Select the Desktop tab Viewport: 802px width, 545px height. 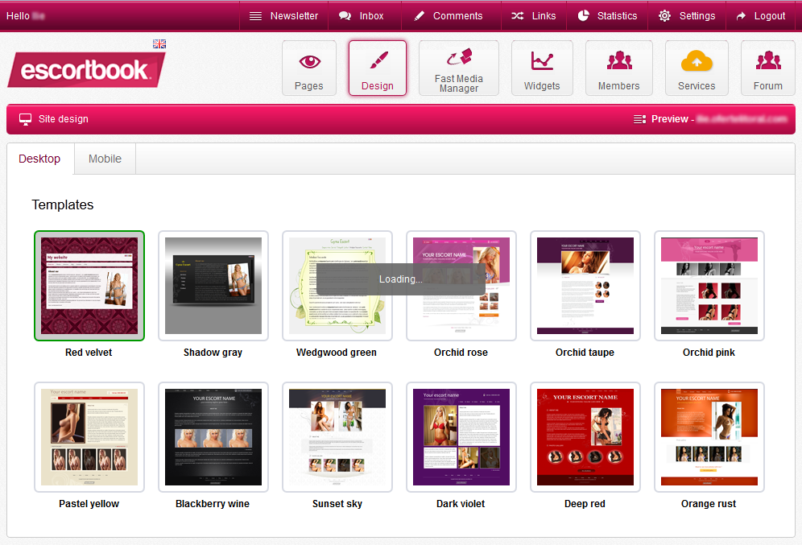click(39, 159)
